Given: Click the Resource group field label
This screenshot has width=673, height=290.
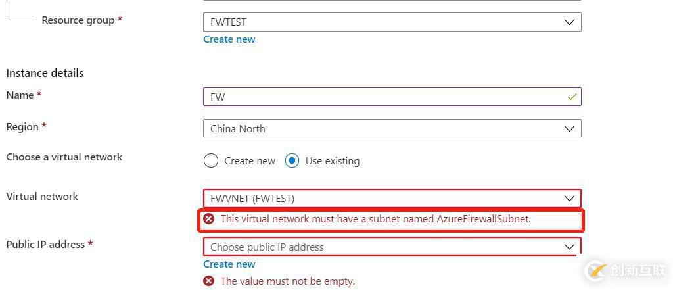Looking at the screenshot, I should pos(78,20).
